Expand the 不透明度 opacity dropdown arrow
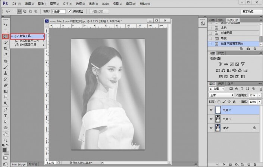This screenshot has height=167, width=263. (259, 95)
